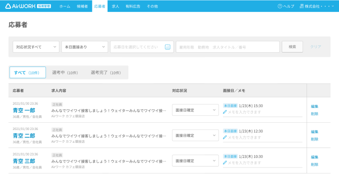
Task: Select the 応募者 menu tab
Action: 100,6
